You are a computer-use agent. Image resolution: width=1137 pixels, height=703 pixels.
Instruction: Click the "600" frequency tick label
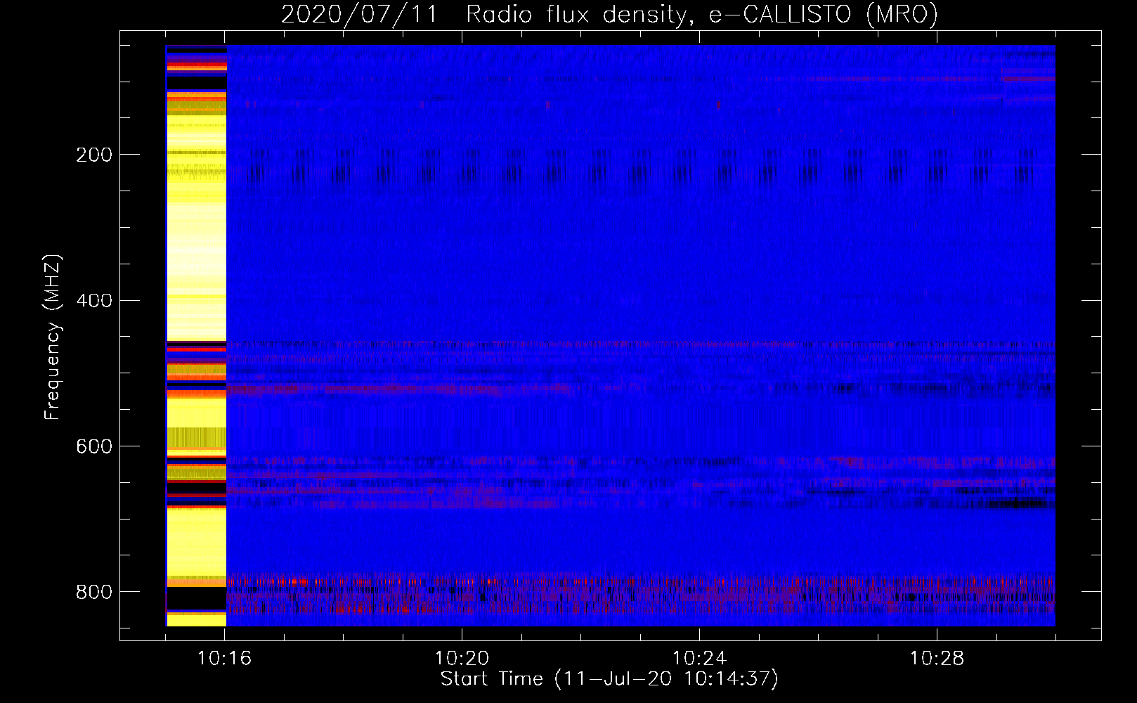[94, 447]
